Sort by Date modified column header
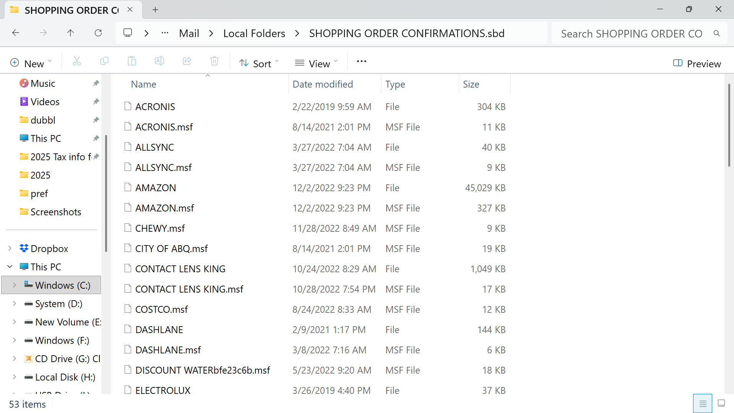Viewport: 734px width, 413px height. click(323, 84)
